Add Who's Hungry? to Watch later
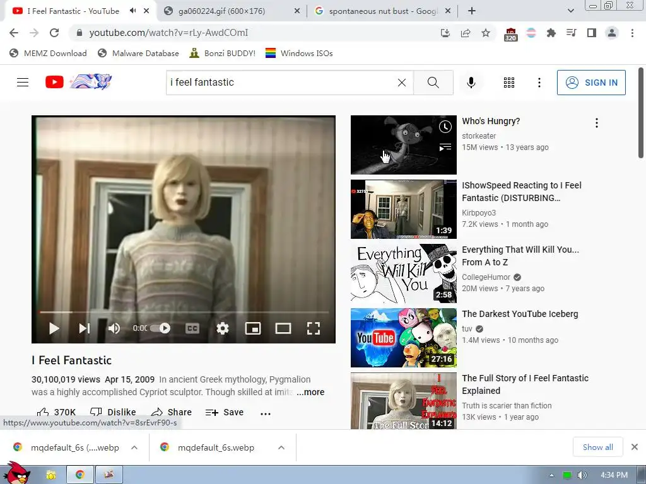The height and width of the screenshot is (484, 646). pos(445,127)
